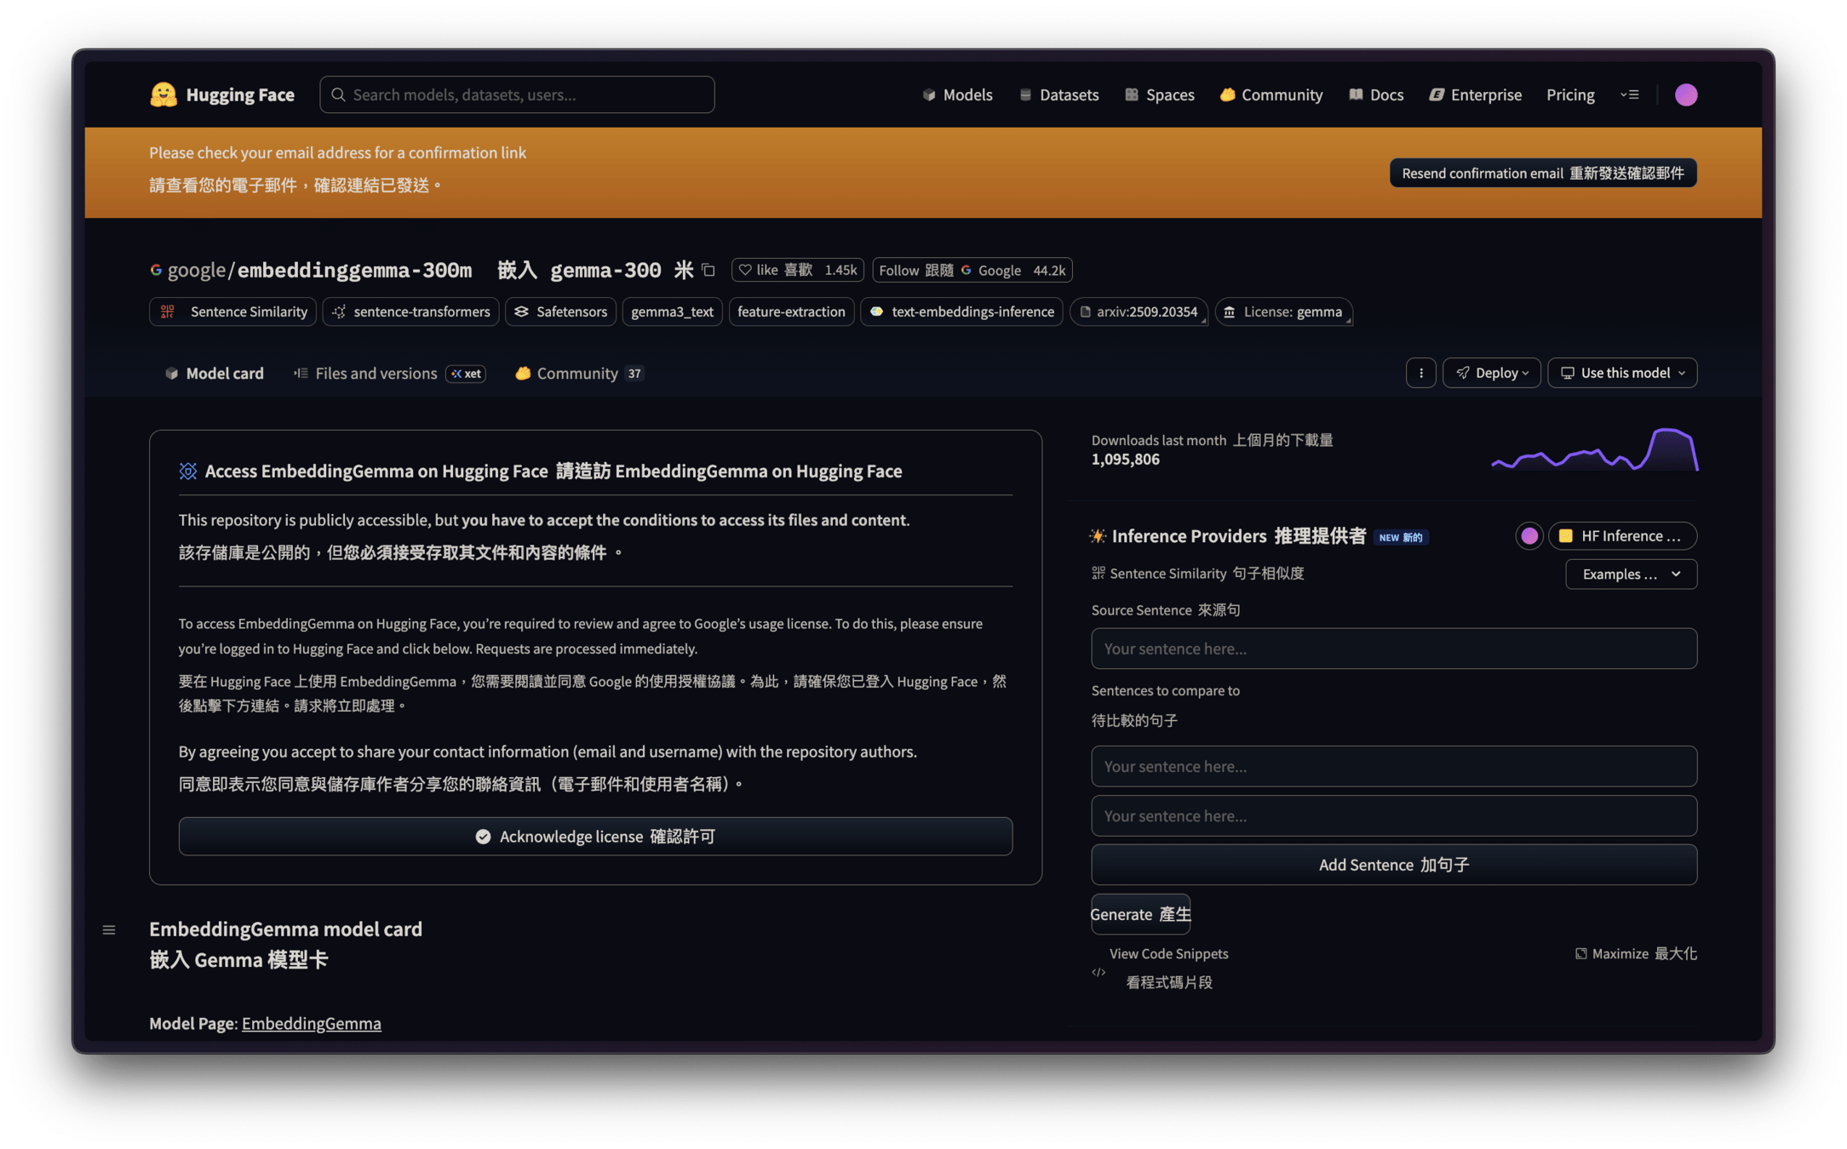Image resolution: width=1847 pixels, height=1149 pixels.
Task: Open the table of contents hamburger icon
Action: [109, 929]
